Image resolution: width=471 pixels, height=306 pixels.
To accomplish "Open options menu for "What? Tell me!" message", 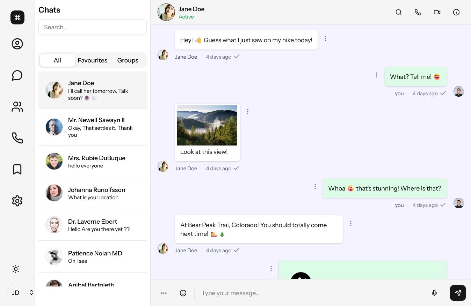I will coord(377,75).
